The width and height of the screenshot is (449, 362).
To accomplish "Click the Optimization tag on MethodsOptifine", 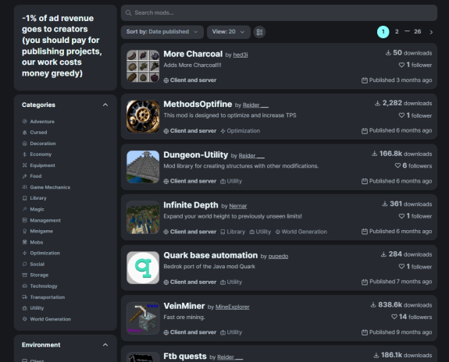I will coord(241,131).
